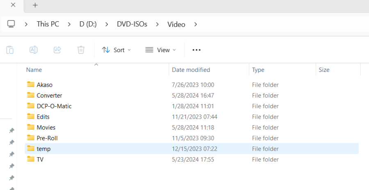Go to D (D:) breadcrumb
Viewport: 369px width, 190px height.
click(x=88, y=24)
